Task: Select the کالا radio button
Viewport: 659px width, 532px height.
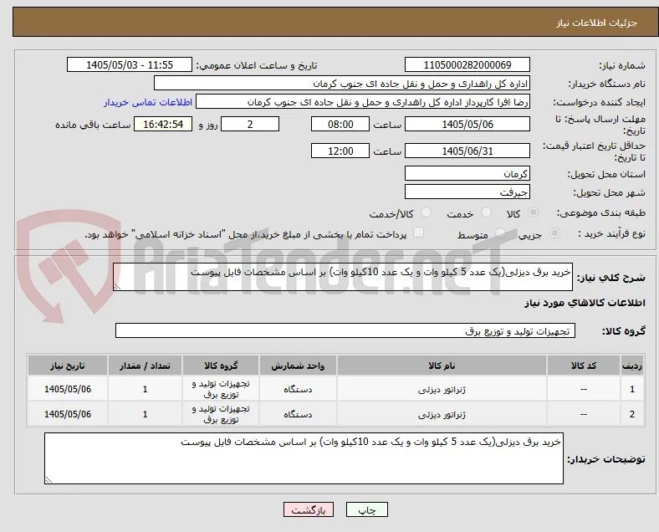Action: (x=533, y=212)
